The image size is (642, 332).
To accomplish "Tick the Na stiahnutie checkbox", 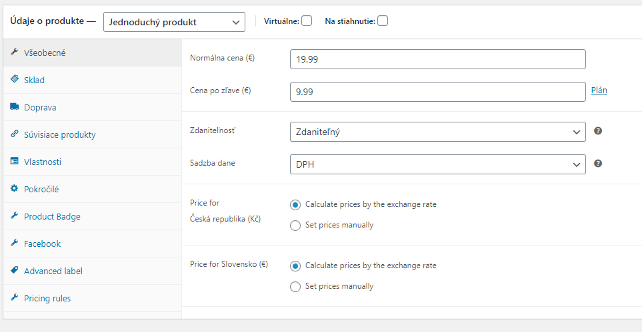I will click(x=383, y=21).
